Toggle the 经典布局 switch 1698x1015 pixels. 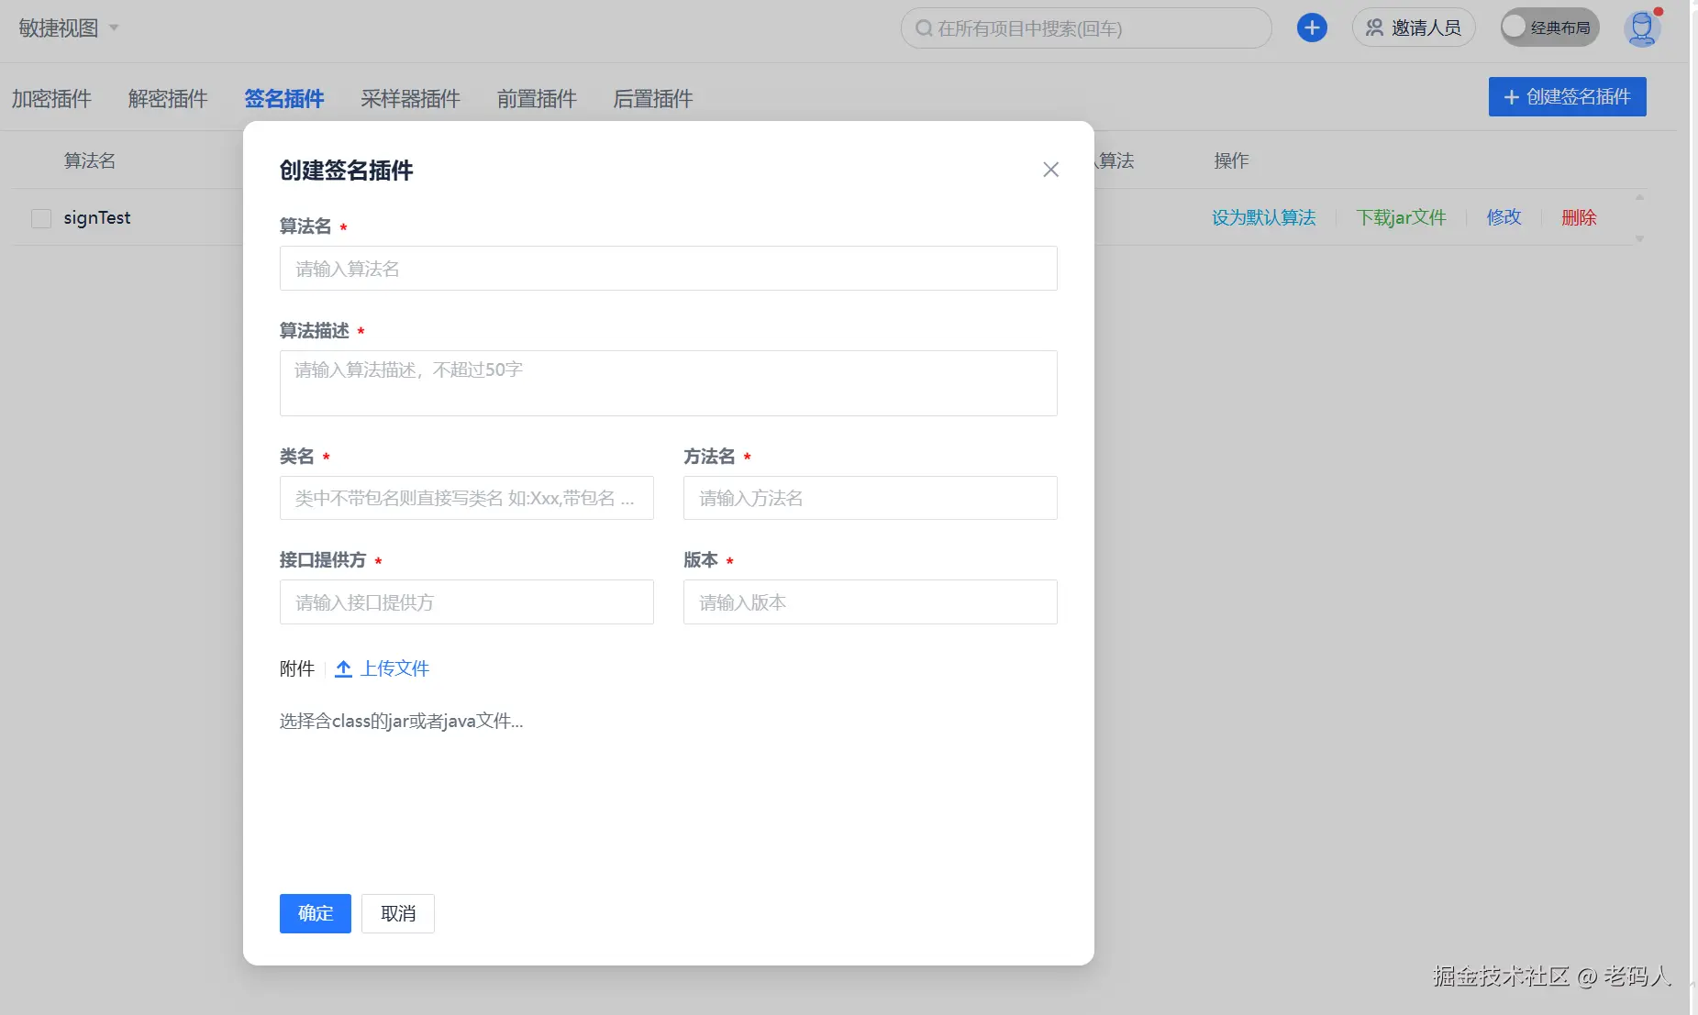(x=1549, y=28)
